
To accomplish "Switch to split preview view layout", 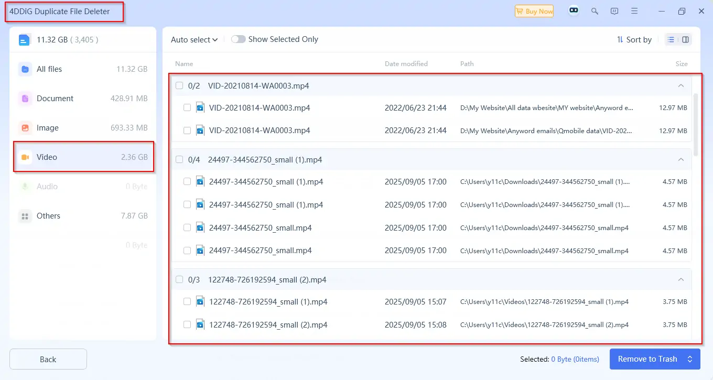I will (x=685, y=40).
